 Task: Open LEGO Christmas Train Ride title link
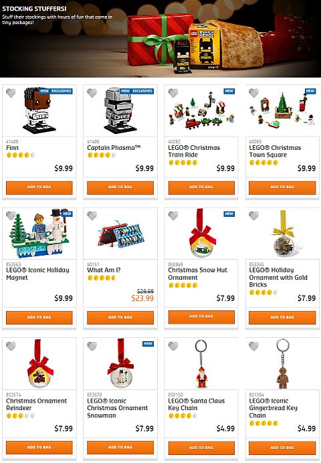pyautogui.click(x=194, y=151)
